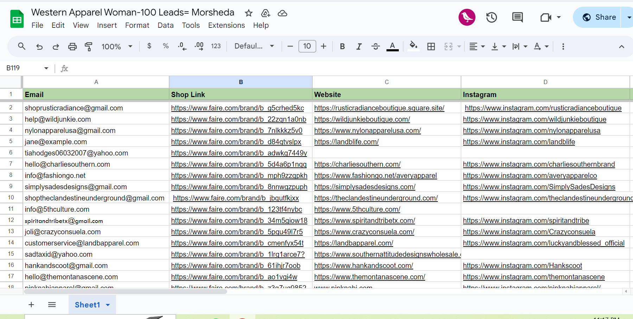The width and height of the screenshot is (633, 319).
Task: Toggle strikethrough formatting
Action: [x=376, y=46]
